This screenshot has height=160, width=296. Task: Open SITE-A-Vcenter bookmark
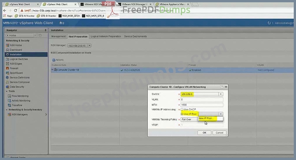click(x=25, y=16)
